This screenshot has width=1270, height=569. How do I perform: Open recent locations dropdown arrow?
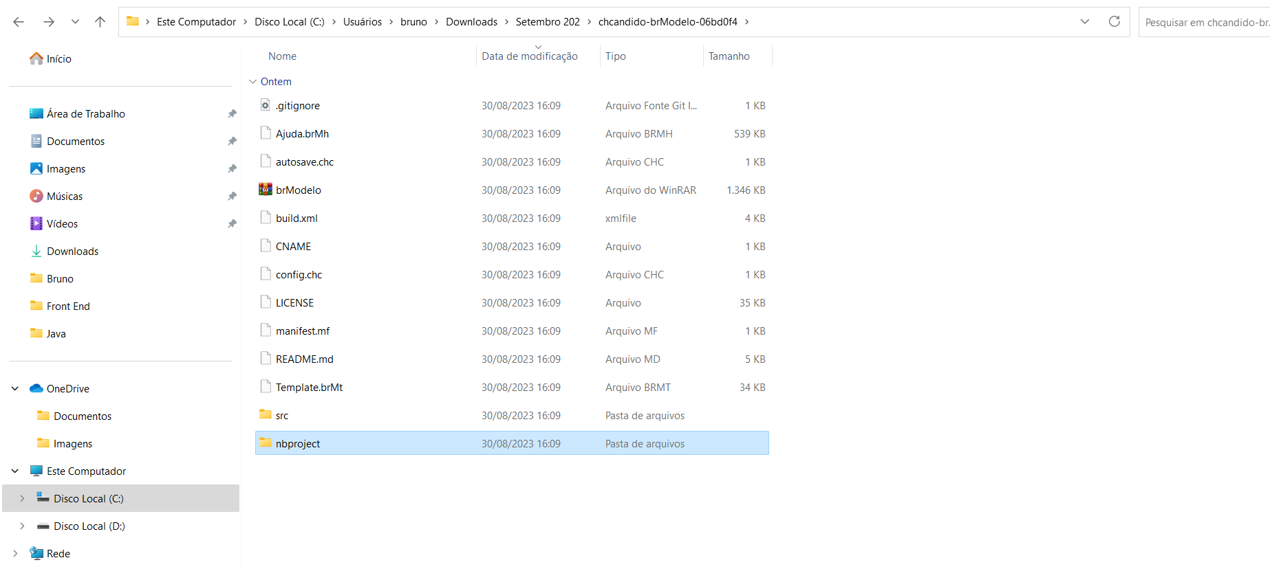(75, 22)
